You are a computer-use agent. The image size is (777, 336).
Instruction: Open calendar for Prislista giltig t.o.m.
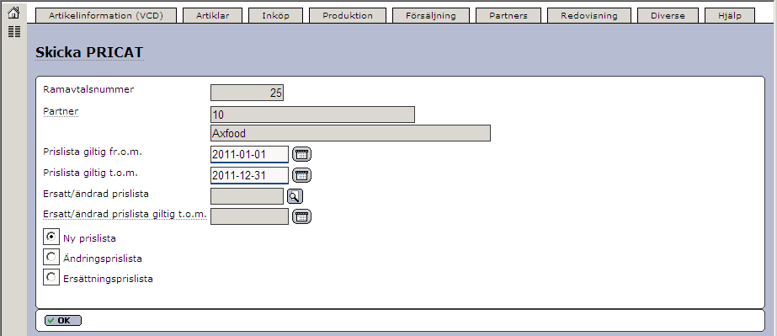301,175
